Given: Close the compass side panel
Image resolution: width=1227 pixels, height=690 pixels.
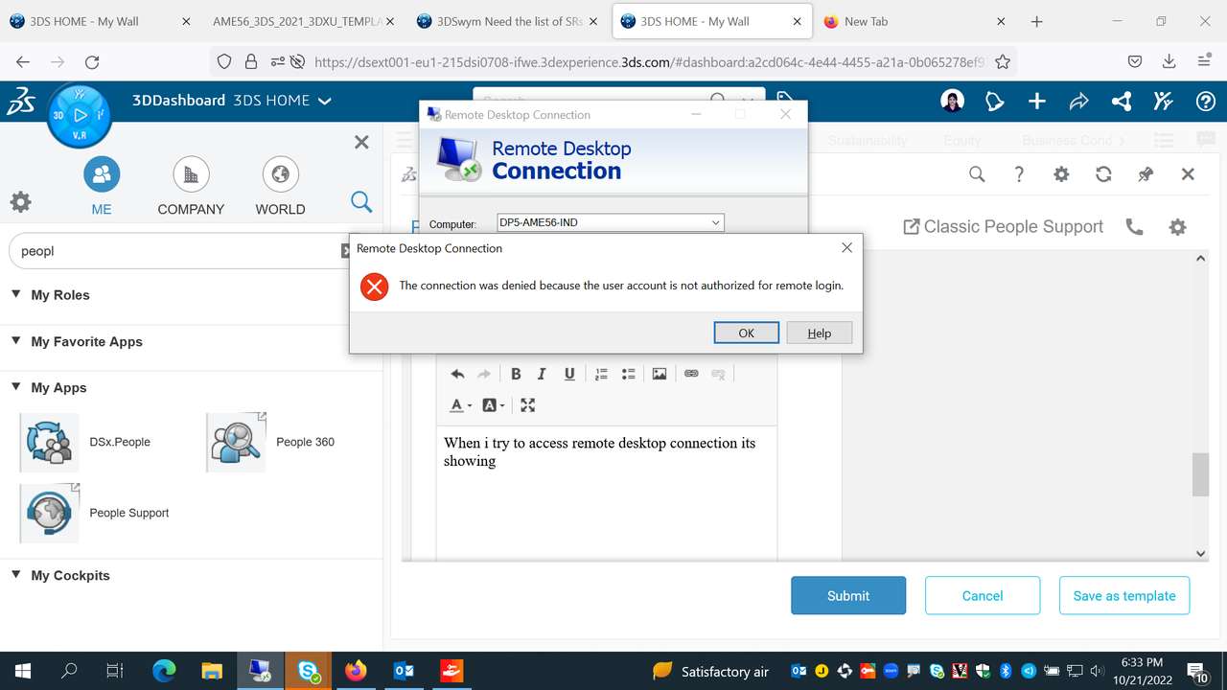Looking at the screenshot, I should coord(361,142).
